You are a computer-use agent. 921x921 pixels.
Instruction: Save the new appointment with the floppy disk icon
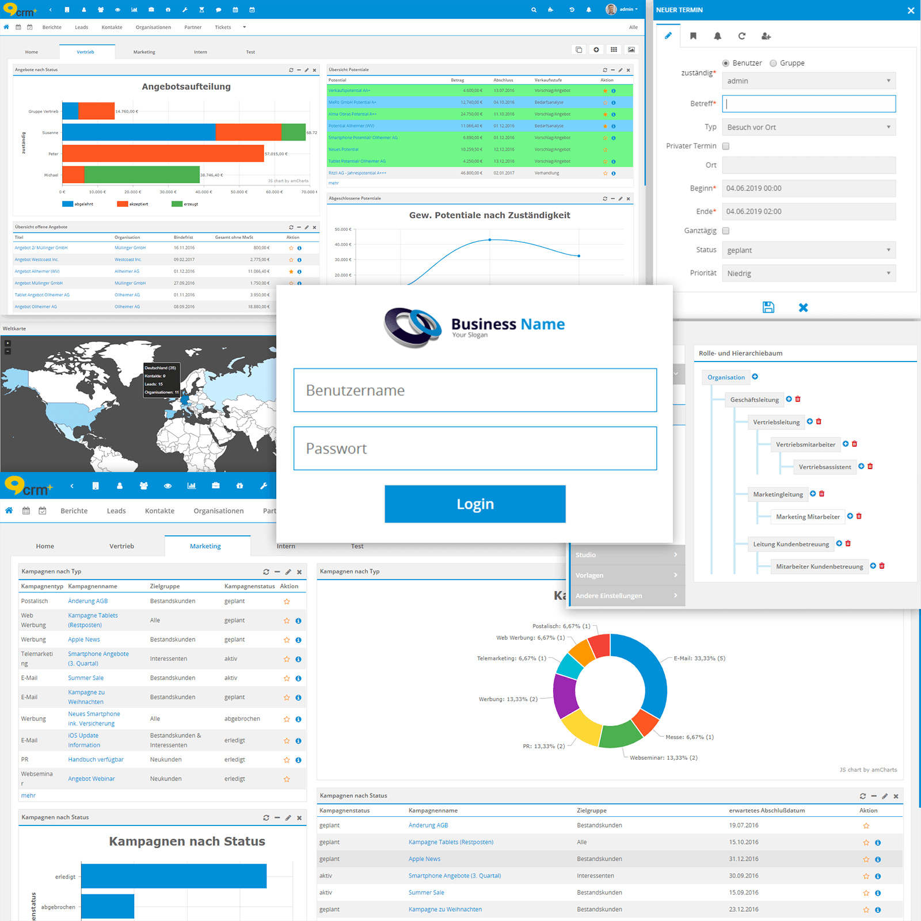click(768, 307)
